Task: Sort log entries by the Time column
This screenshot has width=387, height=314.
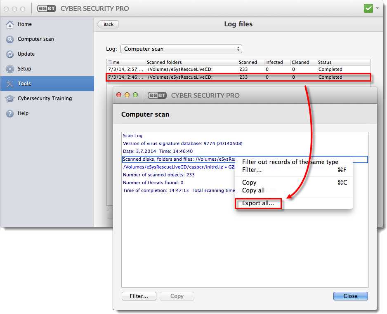Action: coord(113,62)
